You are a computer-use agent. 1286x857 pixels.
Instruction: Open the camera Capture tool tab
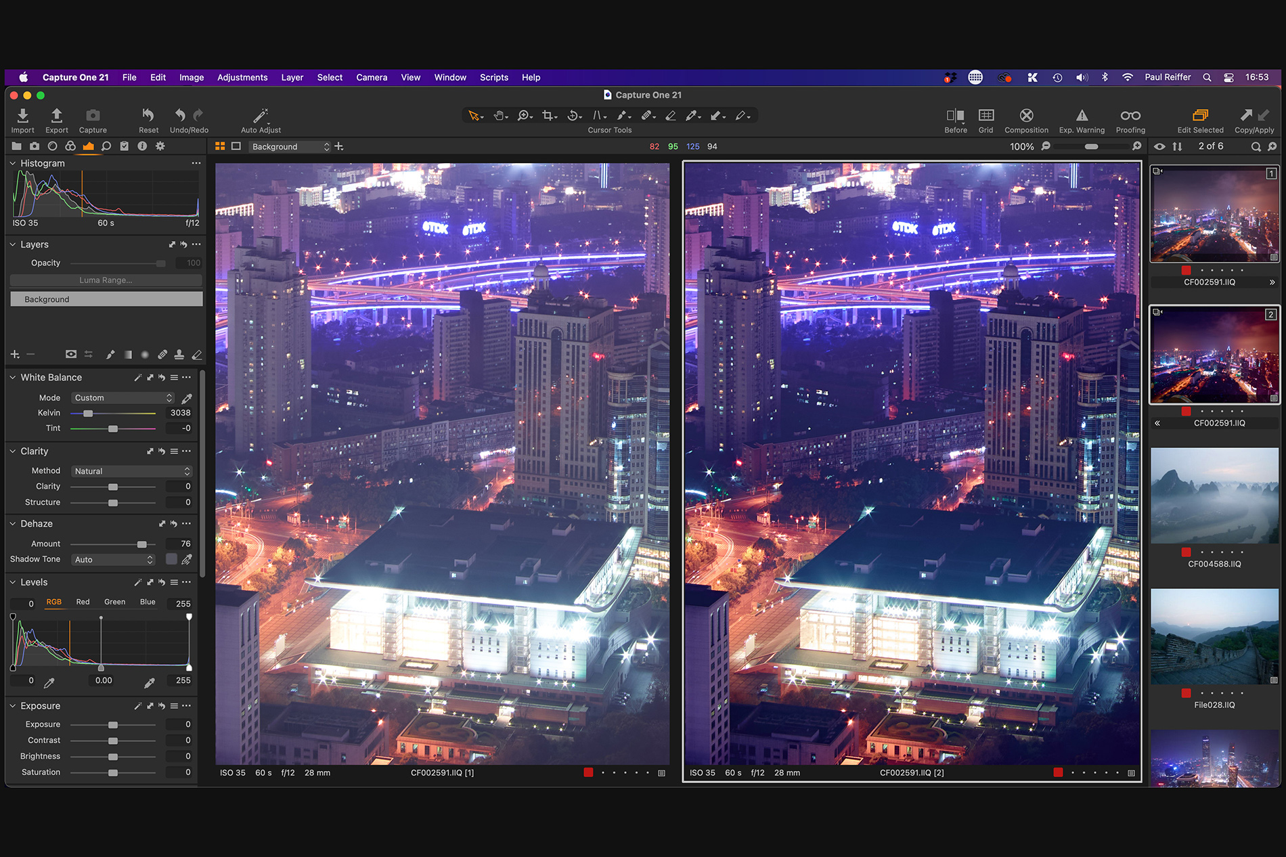point(35,146)
